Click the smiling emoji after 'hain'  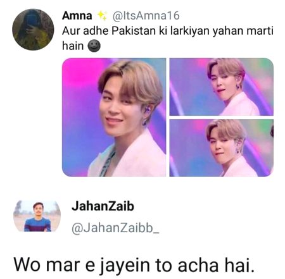[x=94, y=46]
